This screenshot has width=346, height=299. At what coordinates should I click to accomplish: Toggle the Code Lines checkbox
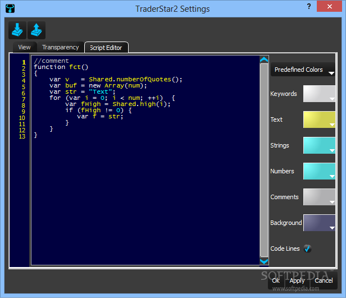coord(307,249)
